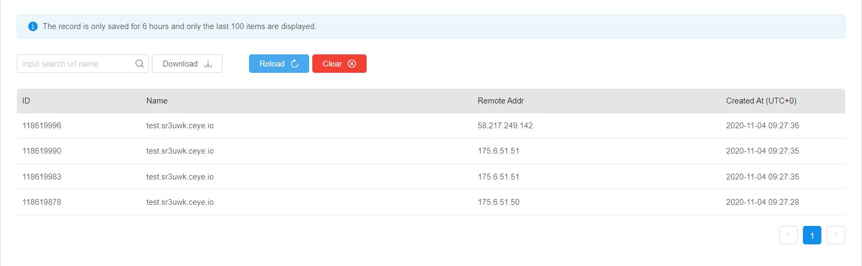
Task: Select page 1 in pagination
Action: pyautogui.click(x=812, y=235)
